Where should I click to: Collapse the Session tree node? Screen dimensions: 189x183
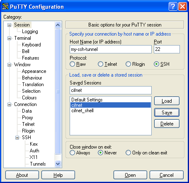9,25
